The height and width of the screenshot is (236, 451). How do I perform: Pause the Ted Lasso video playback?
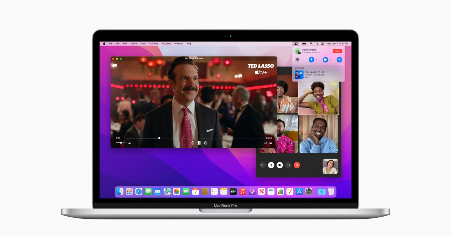tap(199, 143)
